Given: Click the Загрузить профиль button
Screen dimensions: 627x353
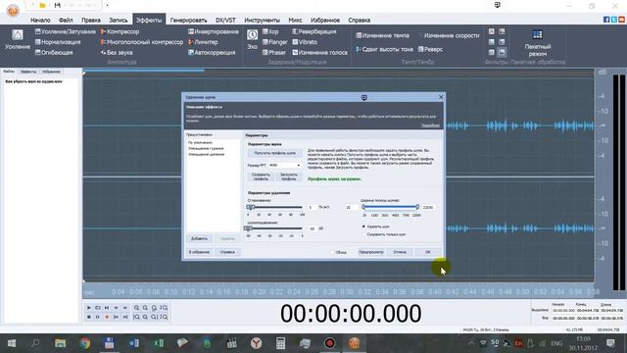Looking at the screenshot, I should point(288,176).
